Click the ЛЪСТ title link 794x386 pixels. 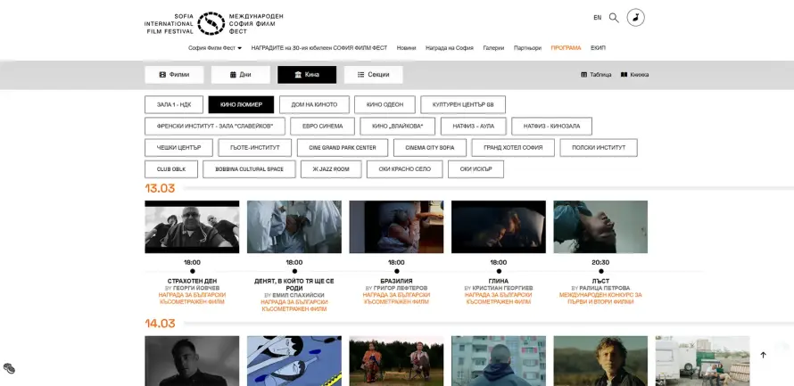[x=600, y=282]
